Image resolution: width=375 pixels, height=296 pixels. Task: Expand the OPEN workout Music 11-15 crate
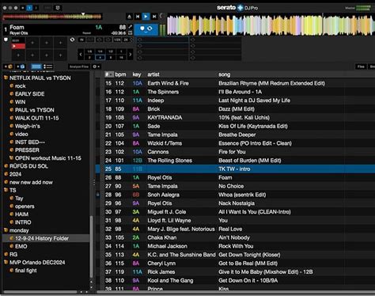[x=11, y=158]
